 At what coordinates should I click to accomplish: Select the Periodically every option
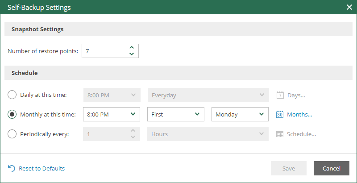click(x=12, y=134)
